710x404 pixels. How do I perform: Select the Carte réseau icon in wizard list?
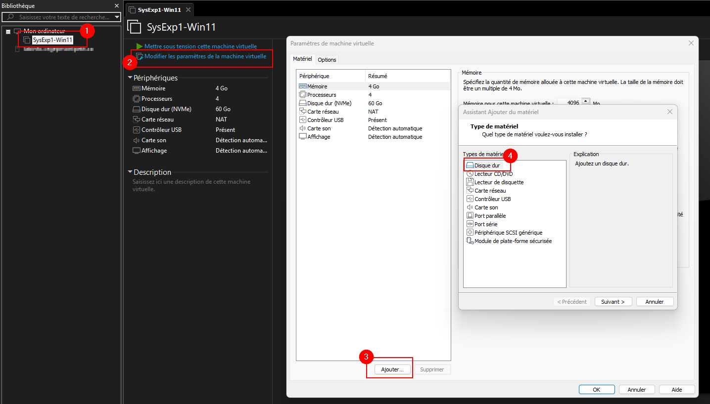(x=470, y=191)
